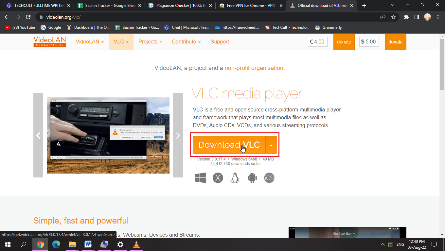This screenshot has height=251, width=445.
Task: Switch to Free VPN for Chrome tab
Action: coord(251,6)
